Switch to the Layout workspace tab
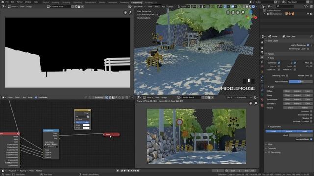 click(46, 3)
